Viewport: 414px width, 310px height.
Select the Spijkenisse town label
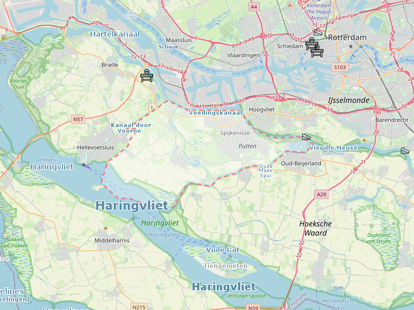(x=235, y=133)
